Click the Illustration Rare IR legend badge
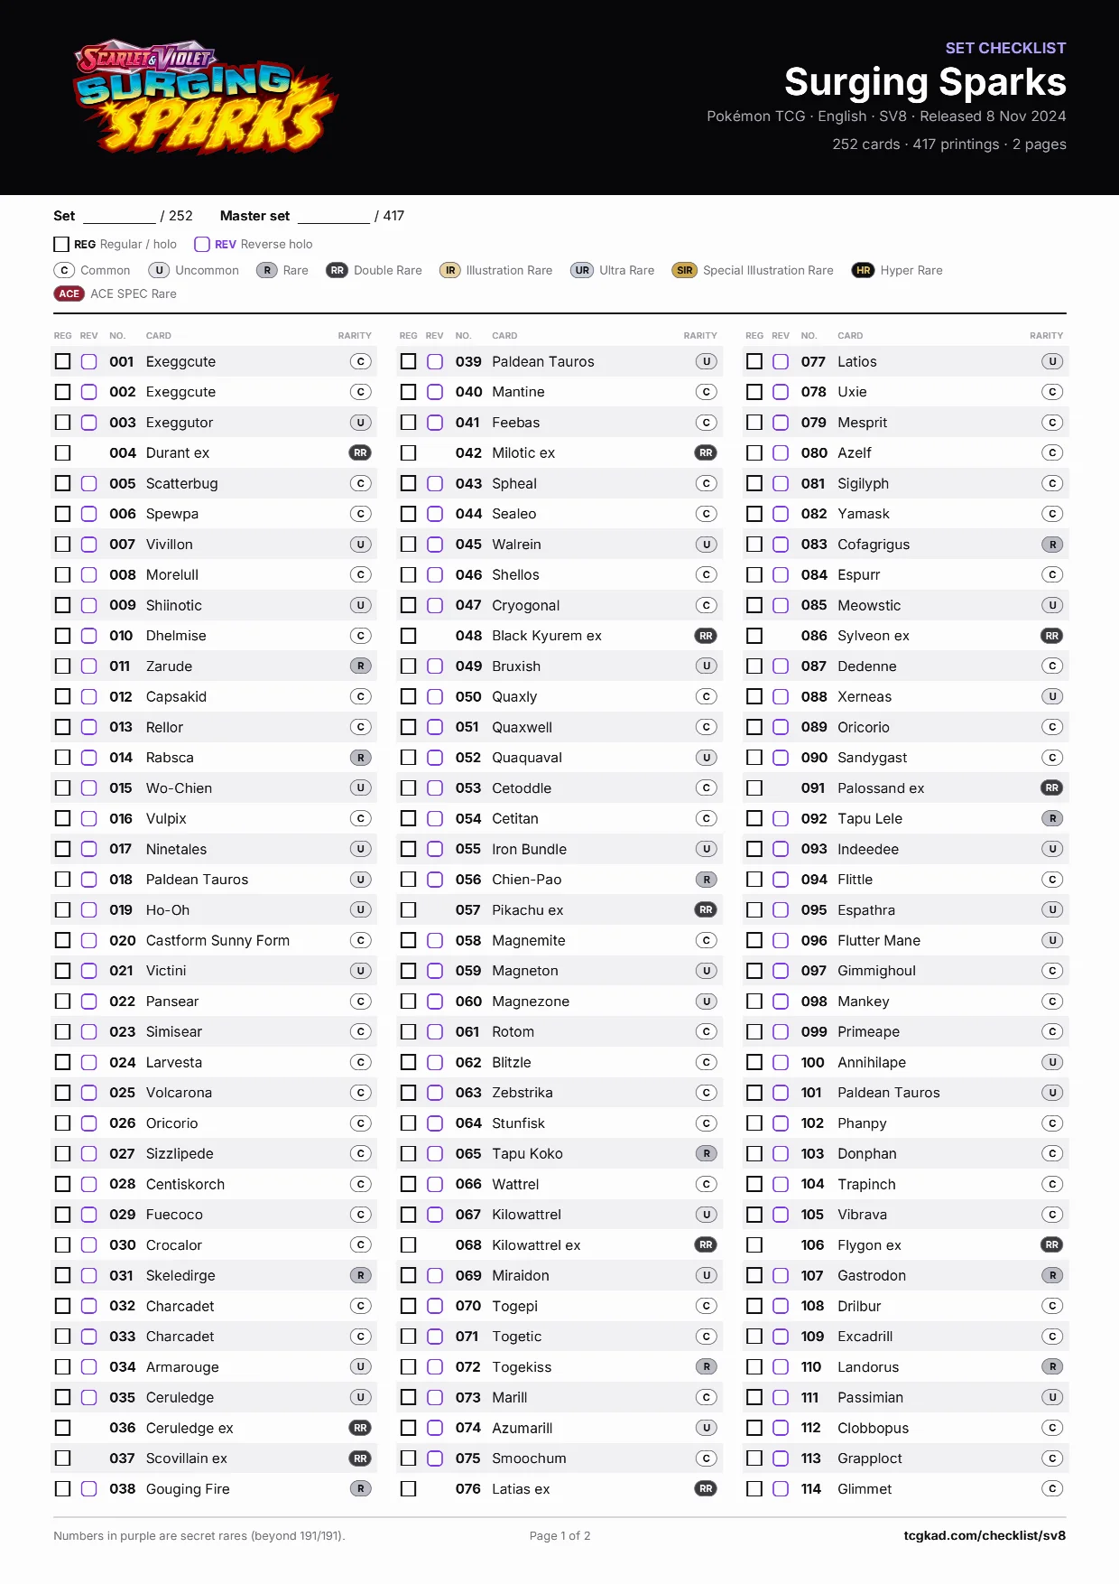The width and height of the screenshot is (1119, 1584). 449,270
